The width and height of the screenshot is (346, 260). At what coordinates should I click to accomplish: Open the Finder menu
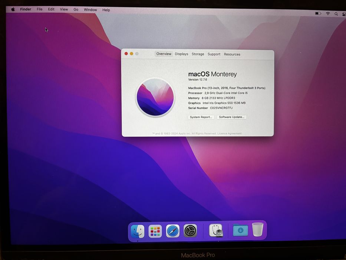pos(26,9)
